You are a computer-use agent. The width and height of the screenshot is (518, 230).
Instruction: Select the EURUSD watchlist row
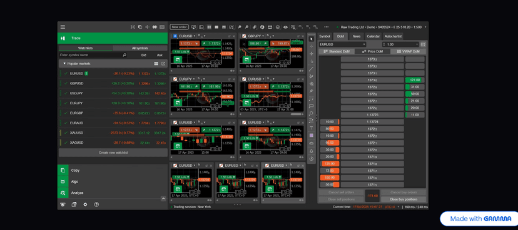(x=113, y=74)
